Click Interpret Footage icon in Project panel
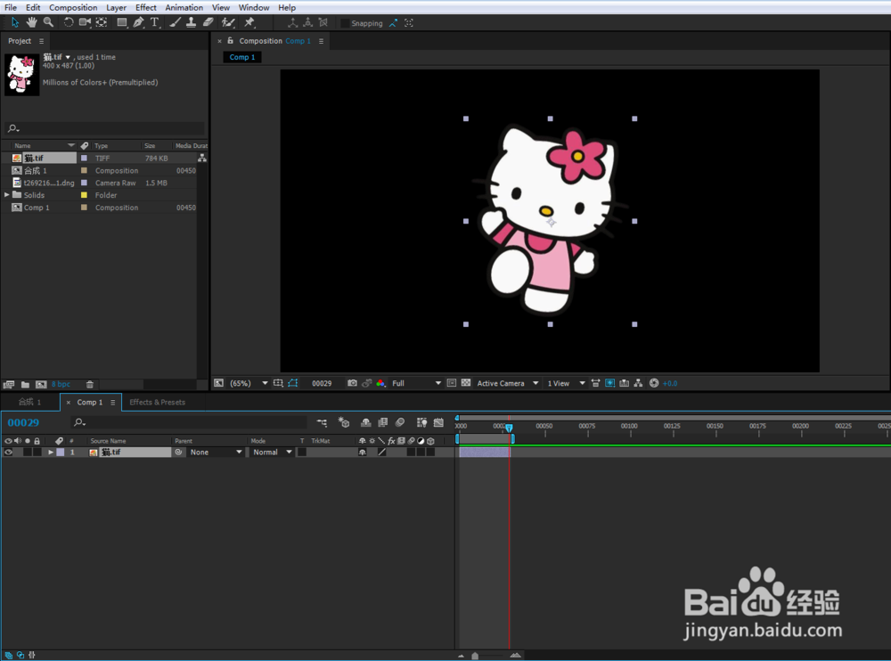The height and width of the screenshot is (661, 891). coord(9,385)
